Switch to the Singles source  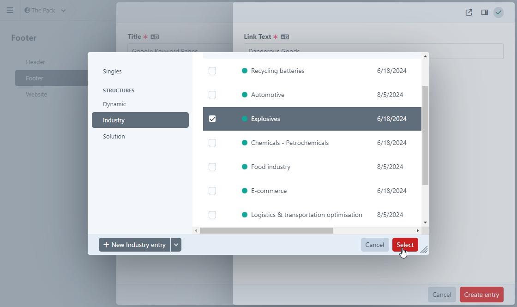coord(112,71)
